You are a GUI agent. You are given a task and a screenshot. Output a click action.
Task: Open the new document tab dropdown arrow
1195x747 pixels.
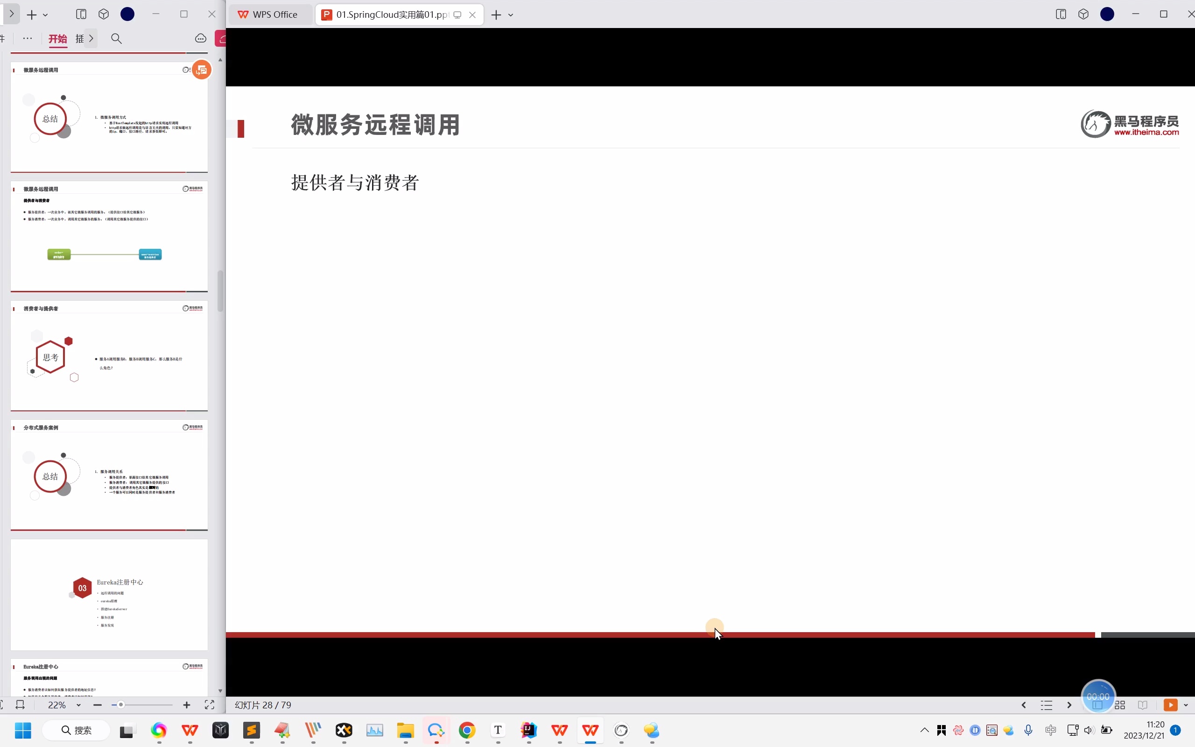tap(511, 15)
